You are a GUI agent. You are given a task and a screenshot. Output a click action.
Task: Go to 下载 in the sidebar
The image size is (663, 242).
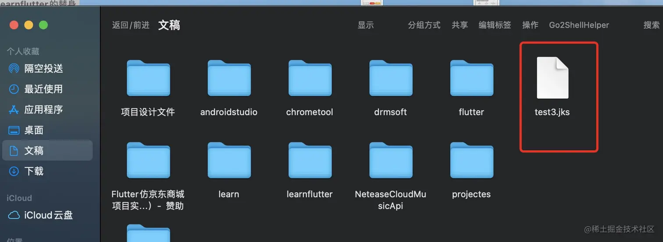pyautogui.click(x=47, y=171)
